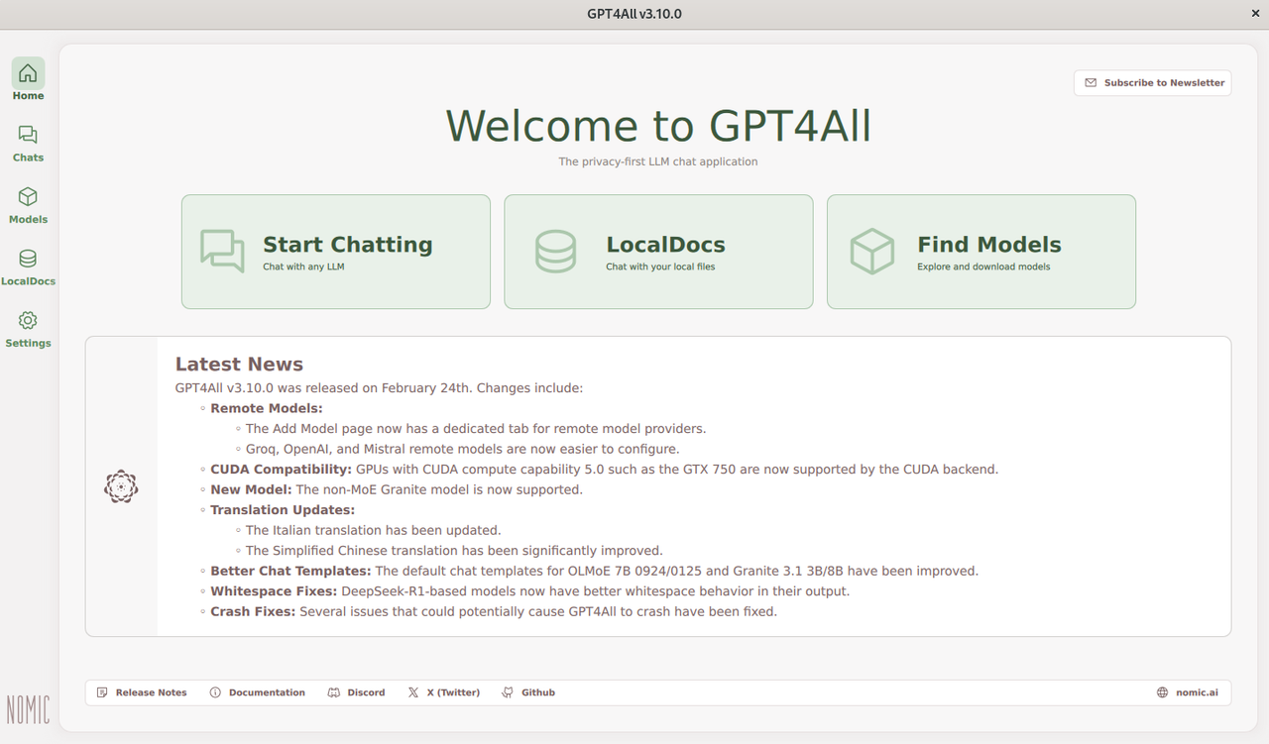Click the database icon on LocalDocs card
Image resolution: width=1269 pixels, height=744 pixels.
555,252
